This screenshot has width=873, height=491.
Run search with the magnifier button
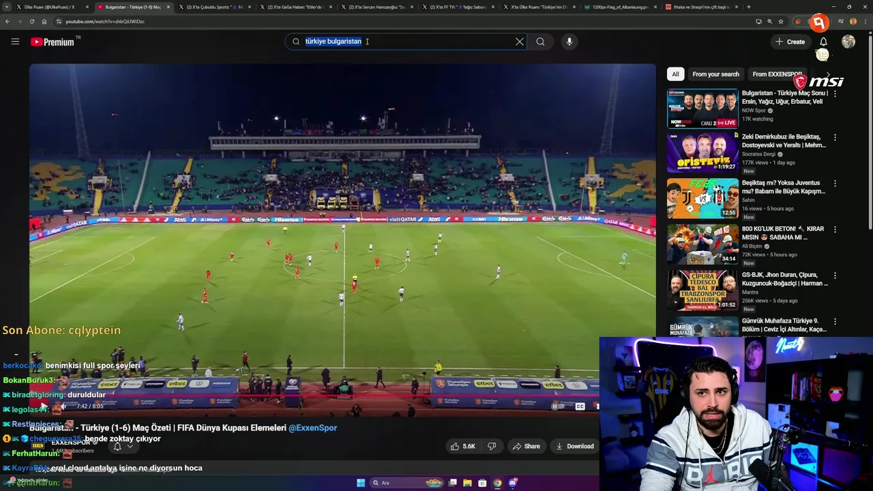[540, 42]
